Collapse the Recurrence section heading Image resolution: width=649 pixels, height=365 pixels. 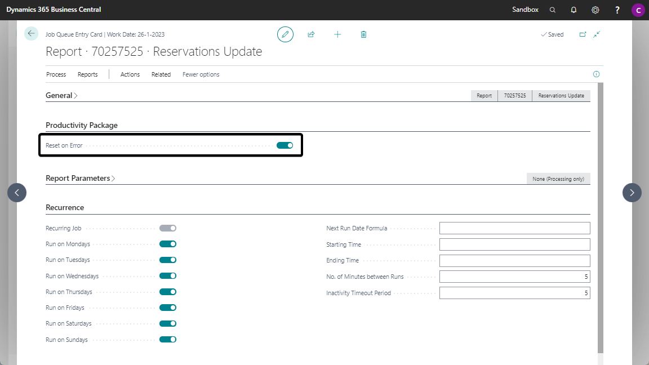tap(65, 207)
